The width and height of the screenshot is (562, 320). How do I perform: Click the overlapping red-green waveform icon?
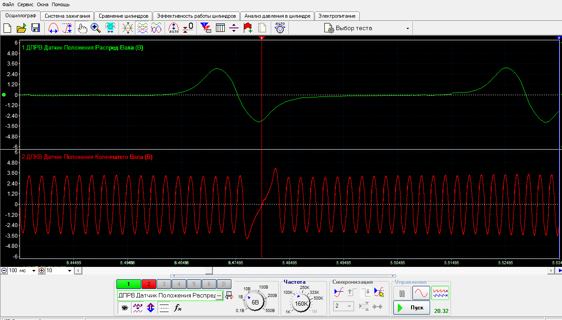coord(128,28)
